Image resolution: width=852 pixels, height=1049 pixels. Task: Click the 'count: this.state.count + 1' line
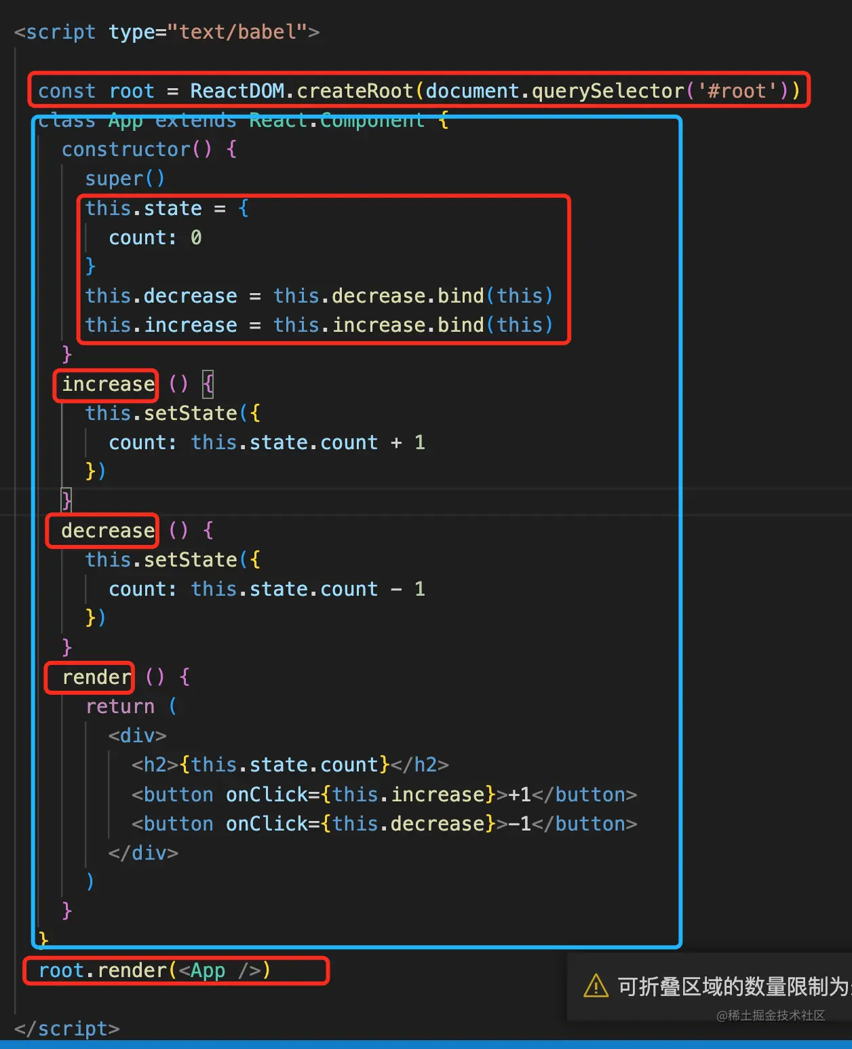[267, 442]
